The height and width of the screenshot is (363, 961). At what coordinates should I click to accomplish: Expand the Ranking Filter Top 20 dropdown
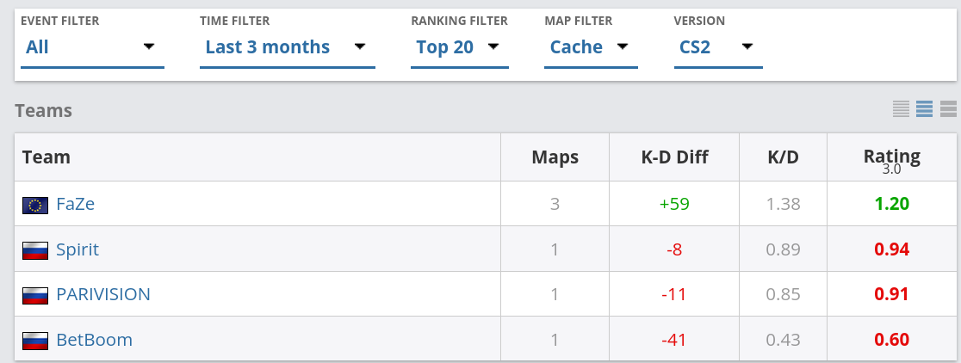(459, 47)
